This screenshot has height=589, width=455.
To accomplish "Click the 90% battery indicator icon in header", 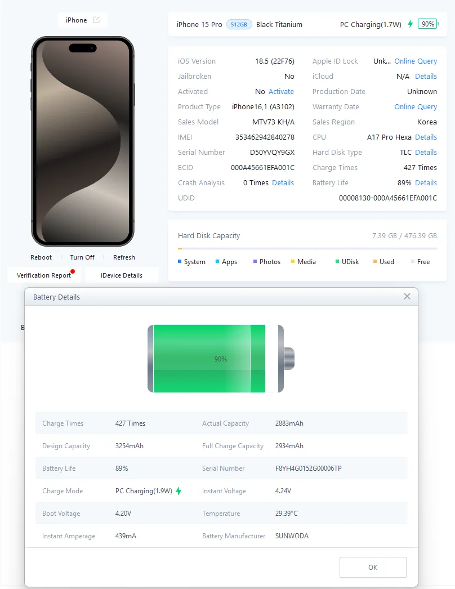I will tap(428, 24).
